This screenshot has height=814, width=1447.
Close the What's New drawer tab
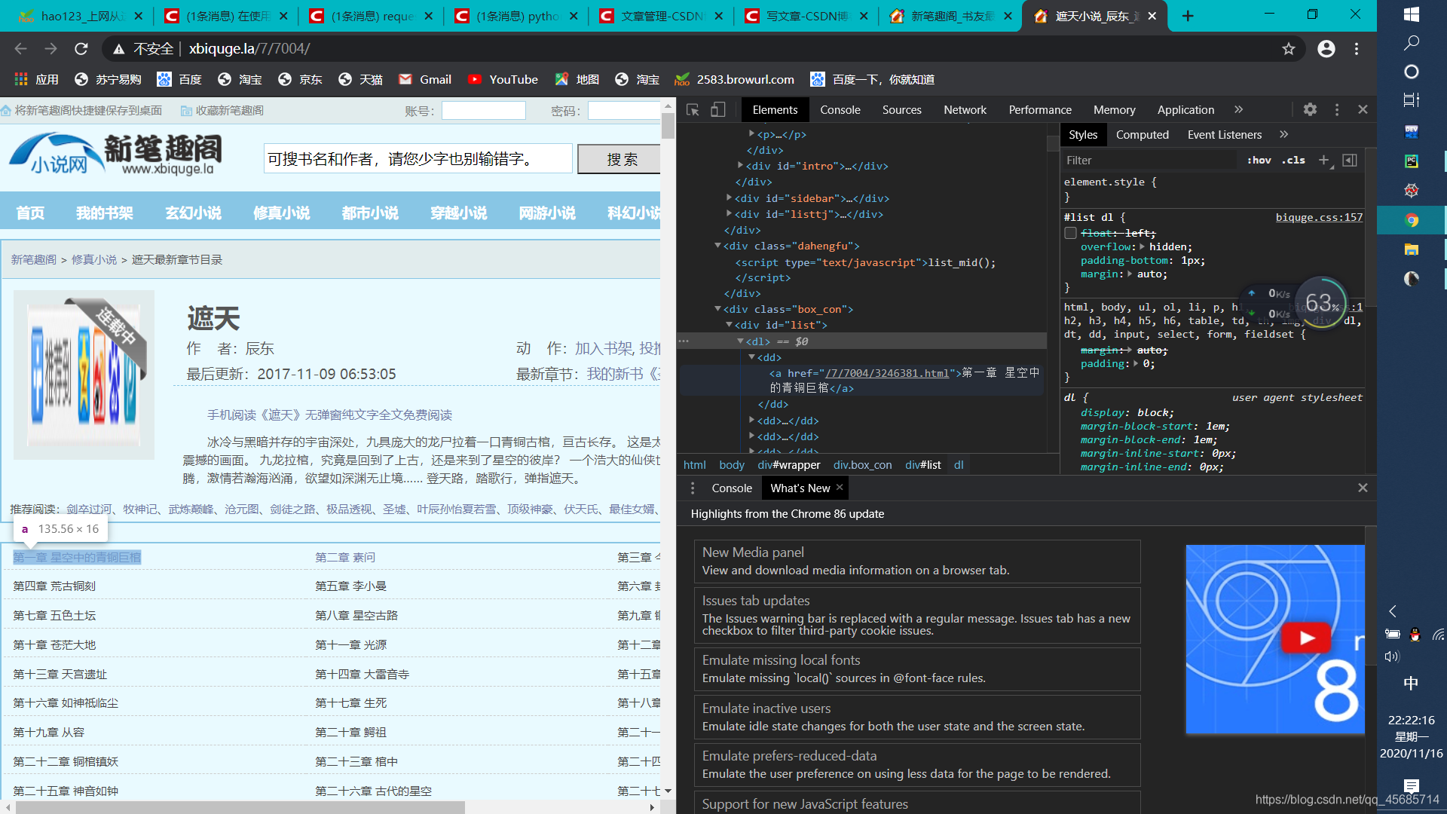(840, 488)
